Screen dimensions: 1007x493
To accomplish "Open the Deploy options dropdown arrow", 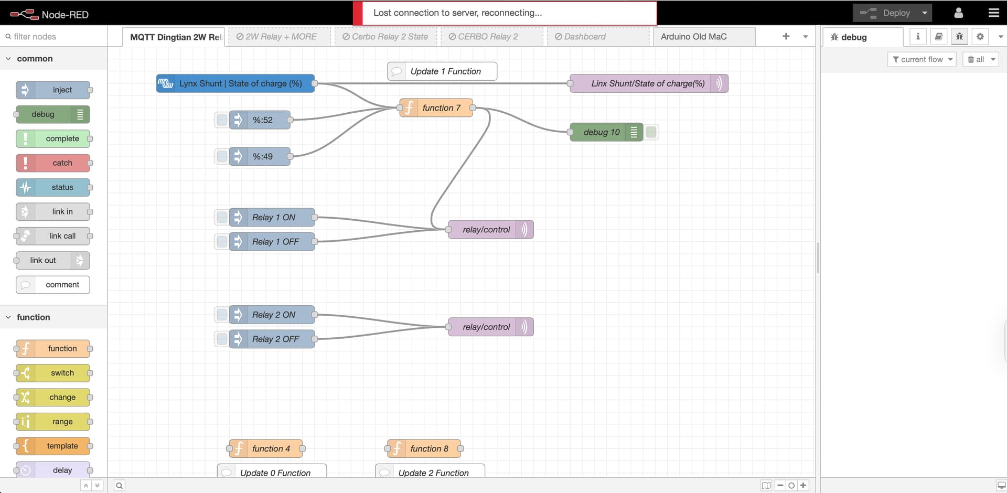I will (x=925, y=13).
